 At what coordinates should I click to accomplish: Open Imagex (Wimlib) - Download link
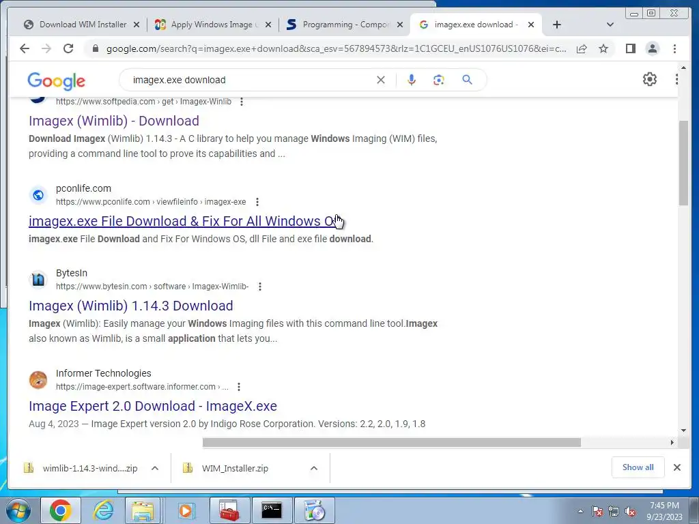[114, 121]
